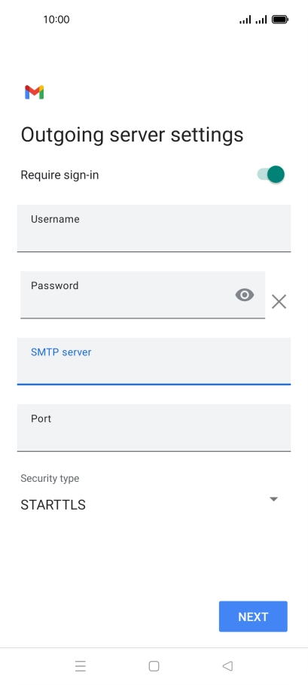The height and width of the screenshot is (685, 308).
Task: Show password using the eye icon
Action: [245, 295]
